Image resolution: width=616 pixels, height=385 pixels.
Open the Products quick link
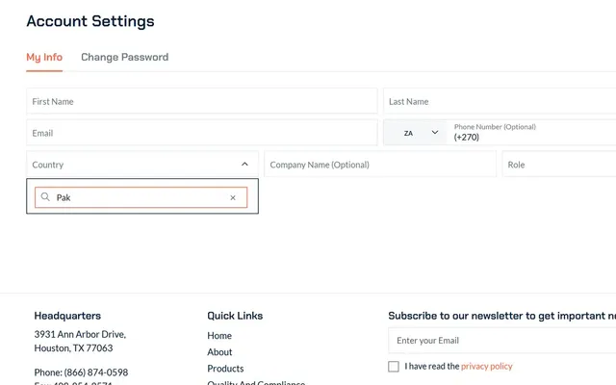pos(225,369)
